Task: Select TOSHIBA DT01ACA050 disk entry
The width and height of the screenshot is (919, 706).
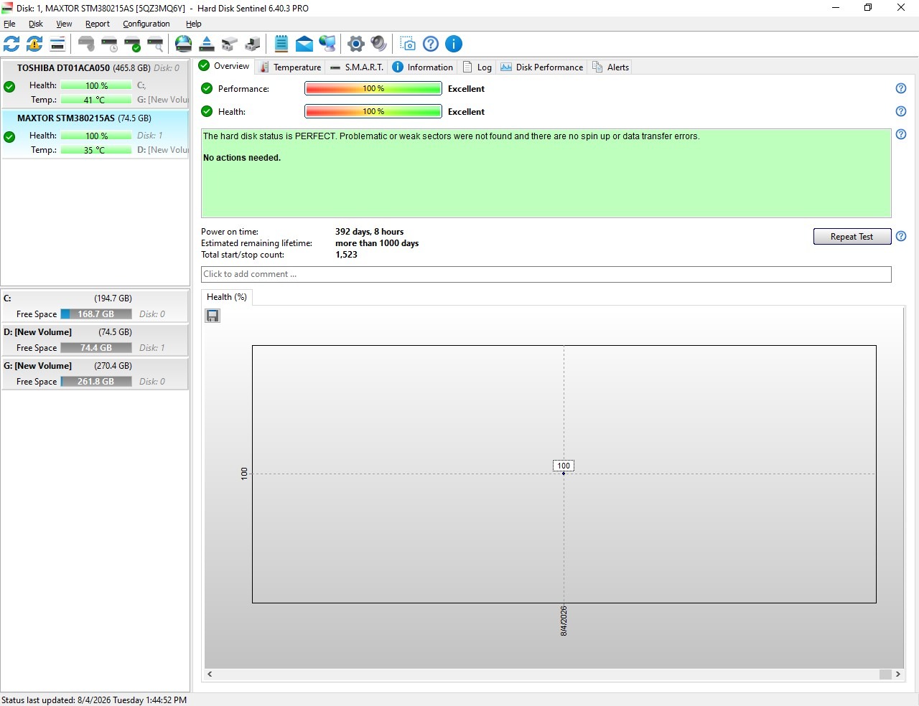Action: coord(95,84)
